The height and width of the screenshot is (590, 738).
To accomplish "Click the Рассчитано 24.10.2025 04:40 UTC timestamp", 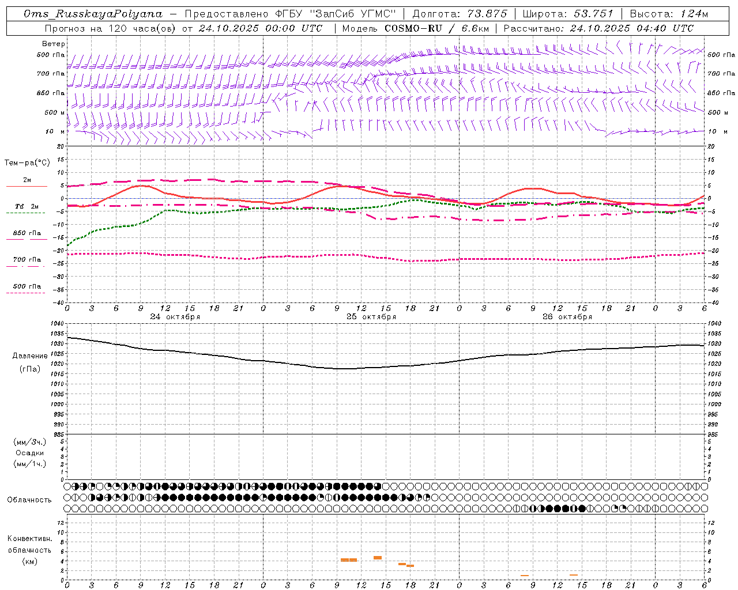I will pos(598,28).
